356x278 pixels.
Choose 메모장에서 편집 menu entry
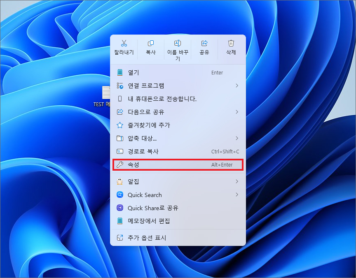pos(178,221)
